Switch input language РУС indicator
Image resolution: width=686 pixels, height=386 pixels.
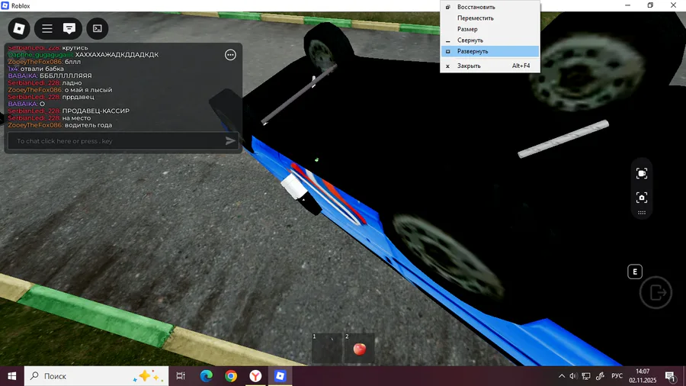tap(617, 376)
